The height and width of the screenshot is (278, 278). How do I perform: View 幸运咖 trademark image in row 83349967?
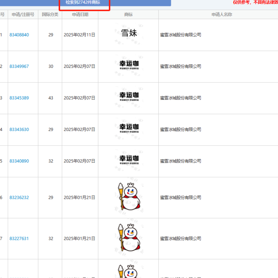pyautogui.click(x=129, y=65)
